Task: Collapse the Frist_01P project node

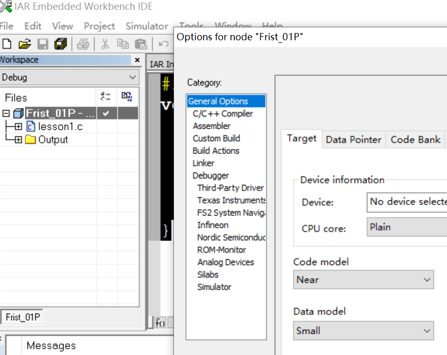Action: pyautogui.click(x=6, y=114)
